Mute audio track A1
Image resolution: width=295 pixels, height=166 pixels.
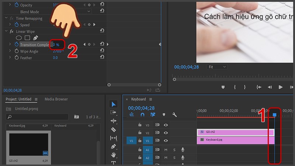point(166,150)
